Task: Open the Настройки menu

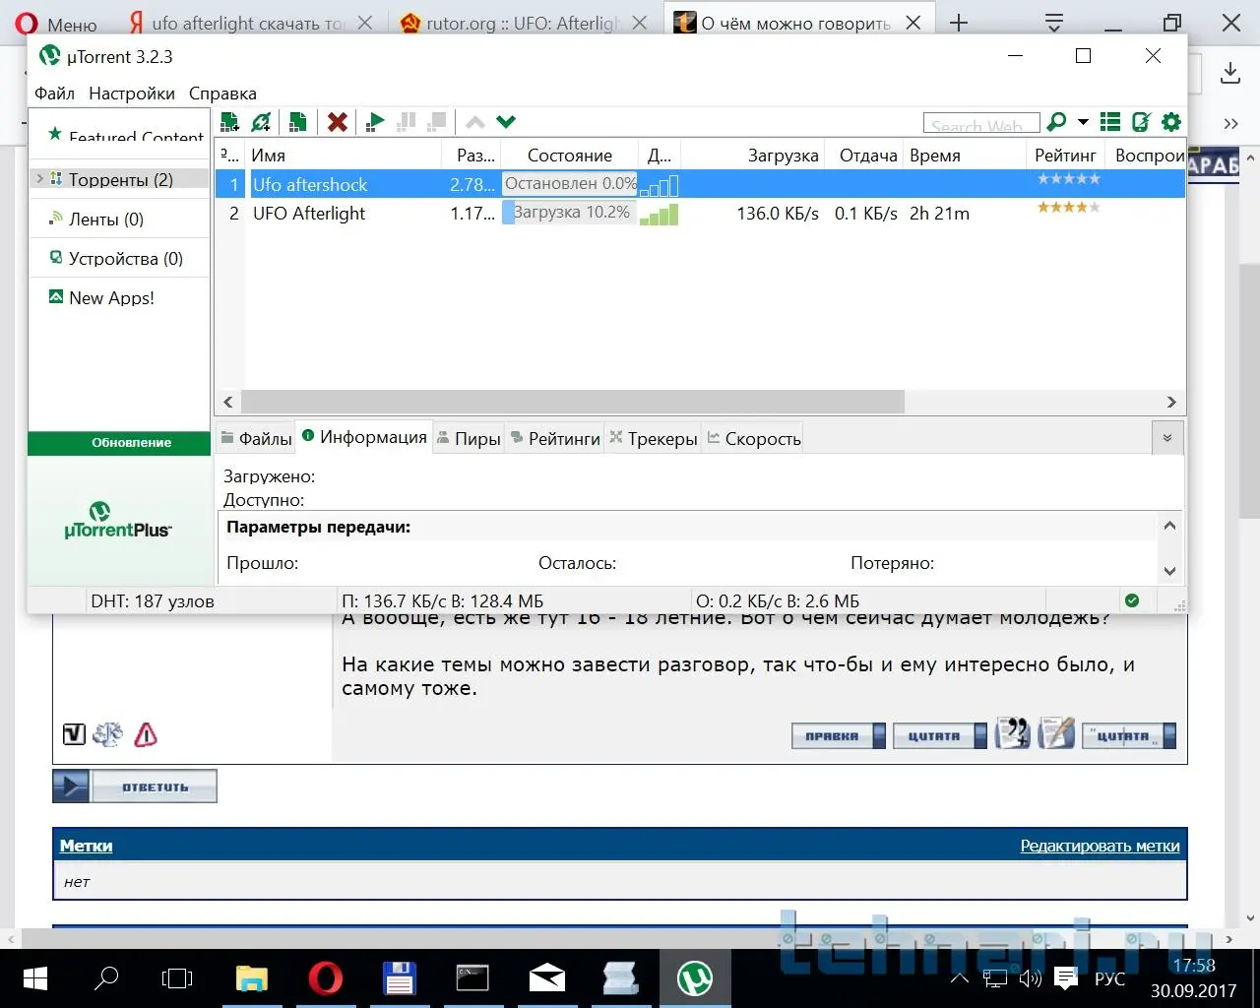Action: point(132,94)
